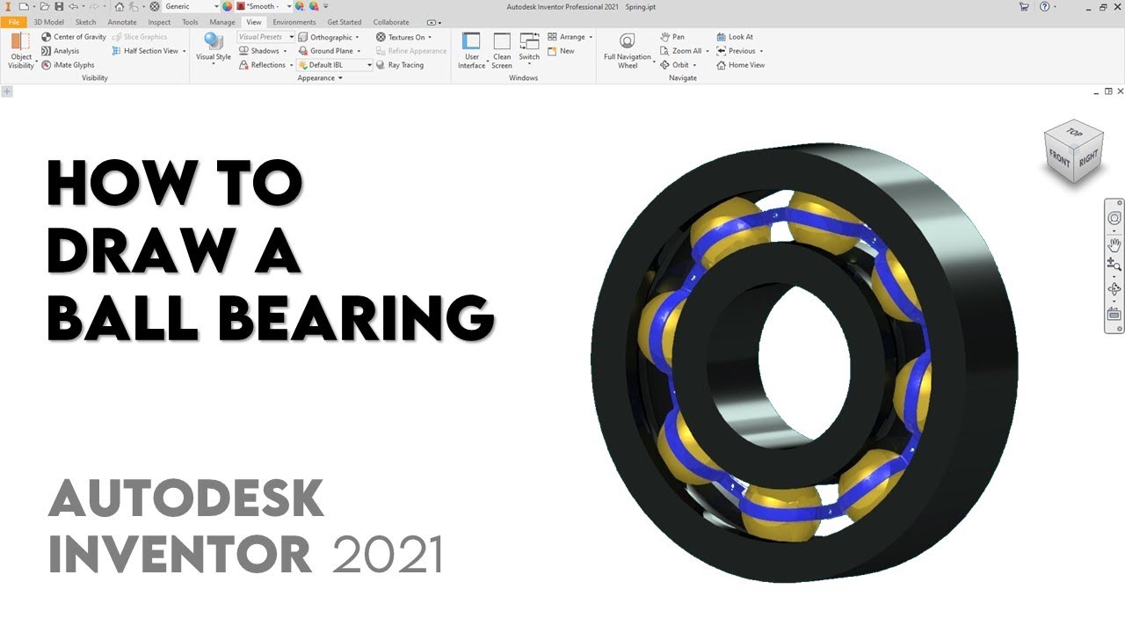This screenshot has height=633, width=1125.
Task: Select Half Section View tool
Action: pos(145,51)
